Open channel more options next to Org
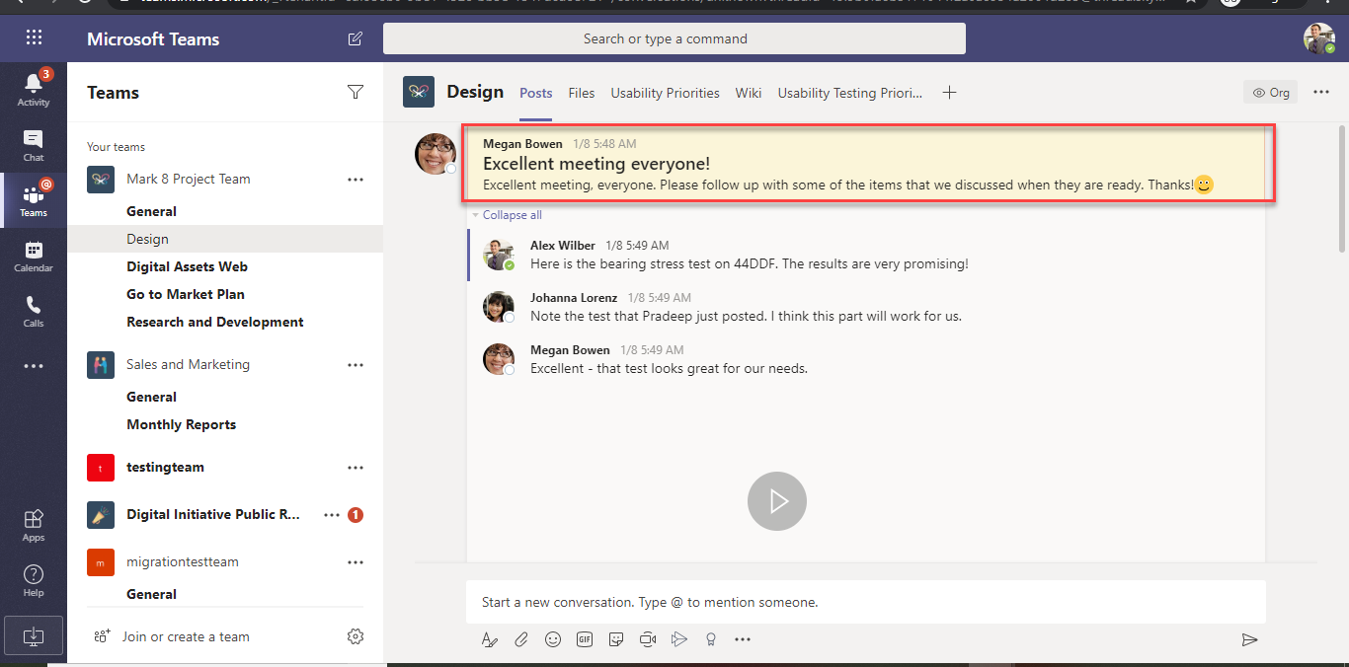Image resolution: width=1349 pixels, height=667 pixels. (x=1321, y=92)
